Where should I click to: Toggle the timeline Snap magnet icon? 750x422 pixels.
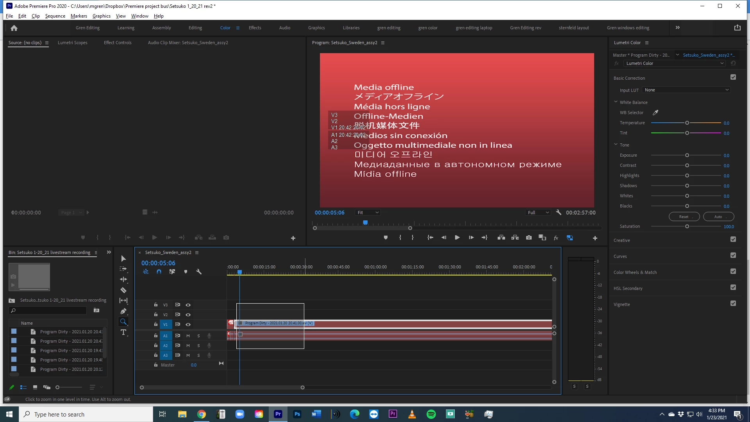coord(159,272)
